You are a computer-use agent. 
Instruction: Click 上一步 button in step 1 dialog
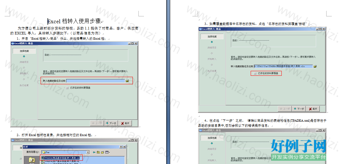click(x=97, y=123)
